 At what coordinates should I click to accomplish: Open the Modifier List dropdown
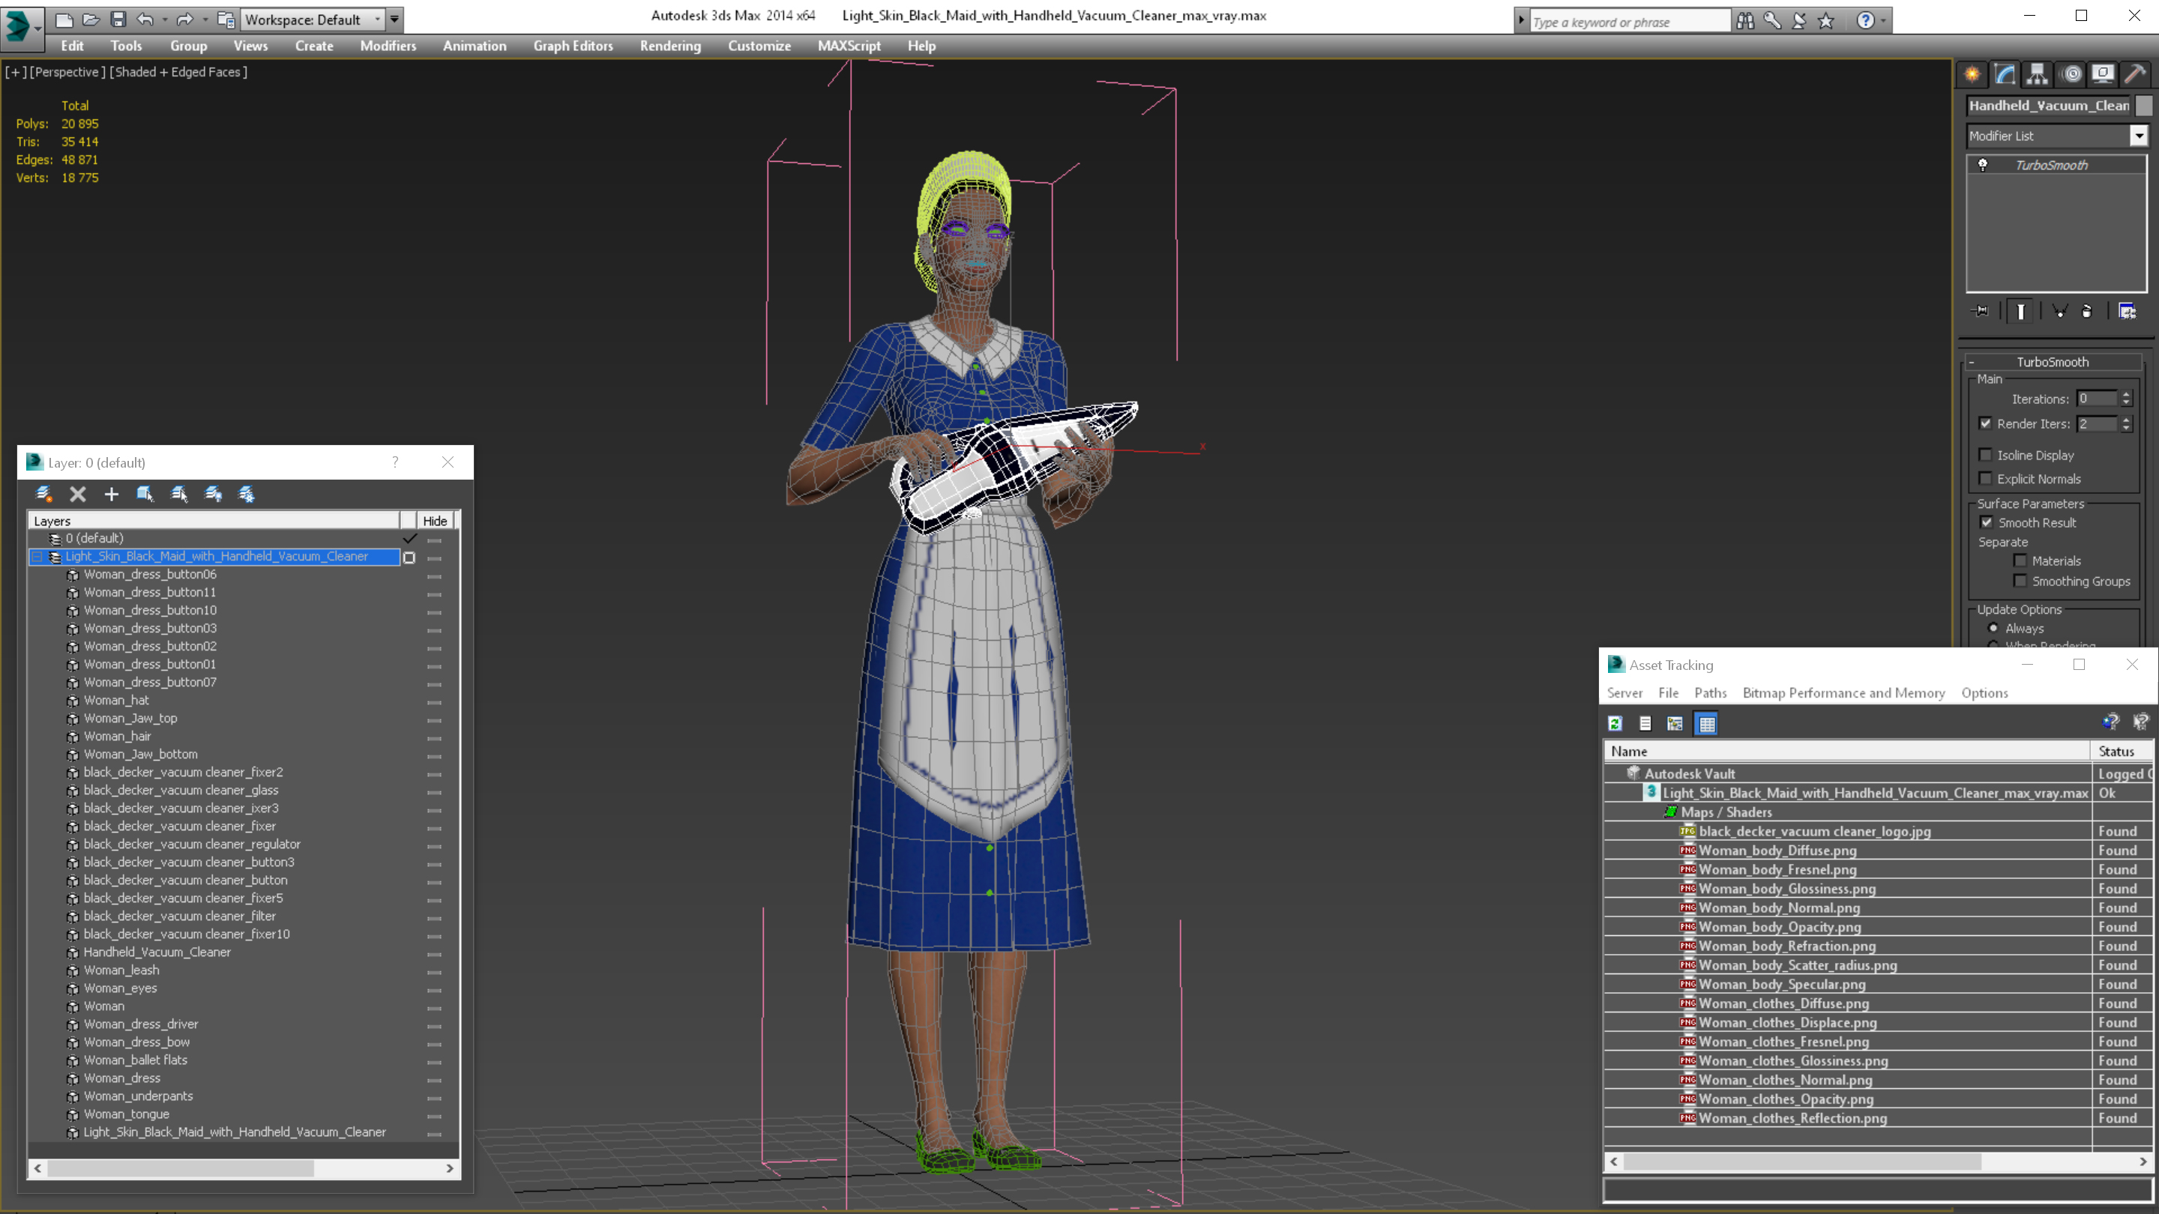(x=2139, y=136)
